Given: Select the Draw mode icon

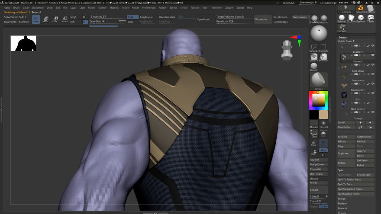Looking at the screenshot, I should pos(36,19).
